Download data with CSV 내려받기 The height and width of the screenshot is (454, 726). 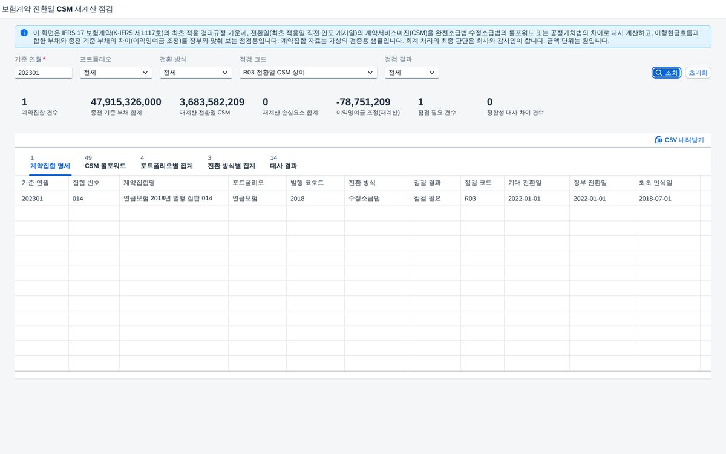point(679,140)
